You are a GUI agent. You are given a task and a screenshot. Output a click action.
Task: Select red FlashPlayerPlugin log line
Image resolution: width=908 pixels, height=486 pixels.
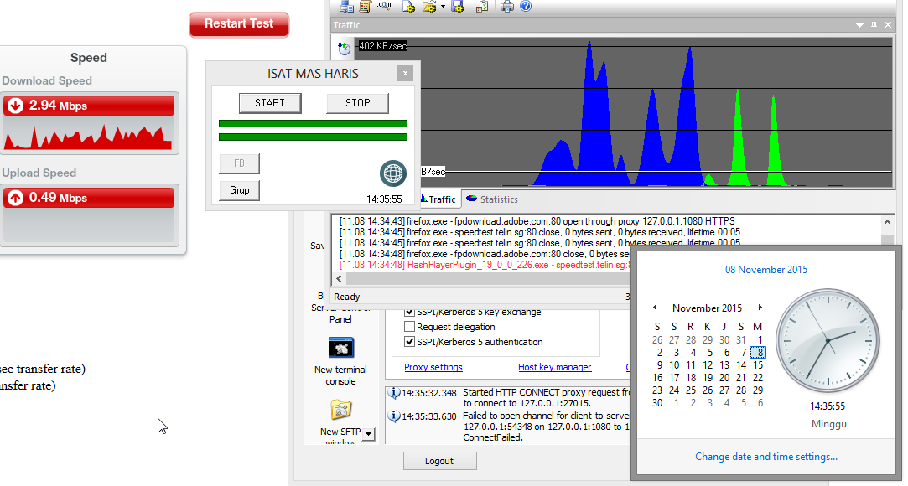tap(485, 265)
